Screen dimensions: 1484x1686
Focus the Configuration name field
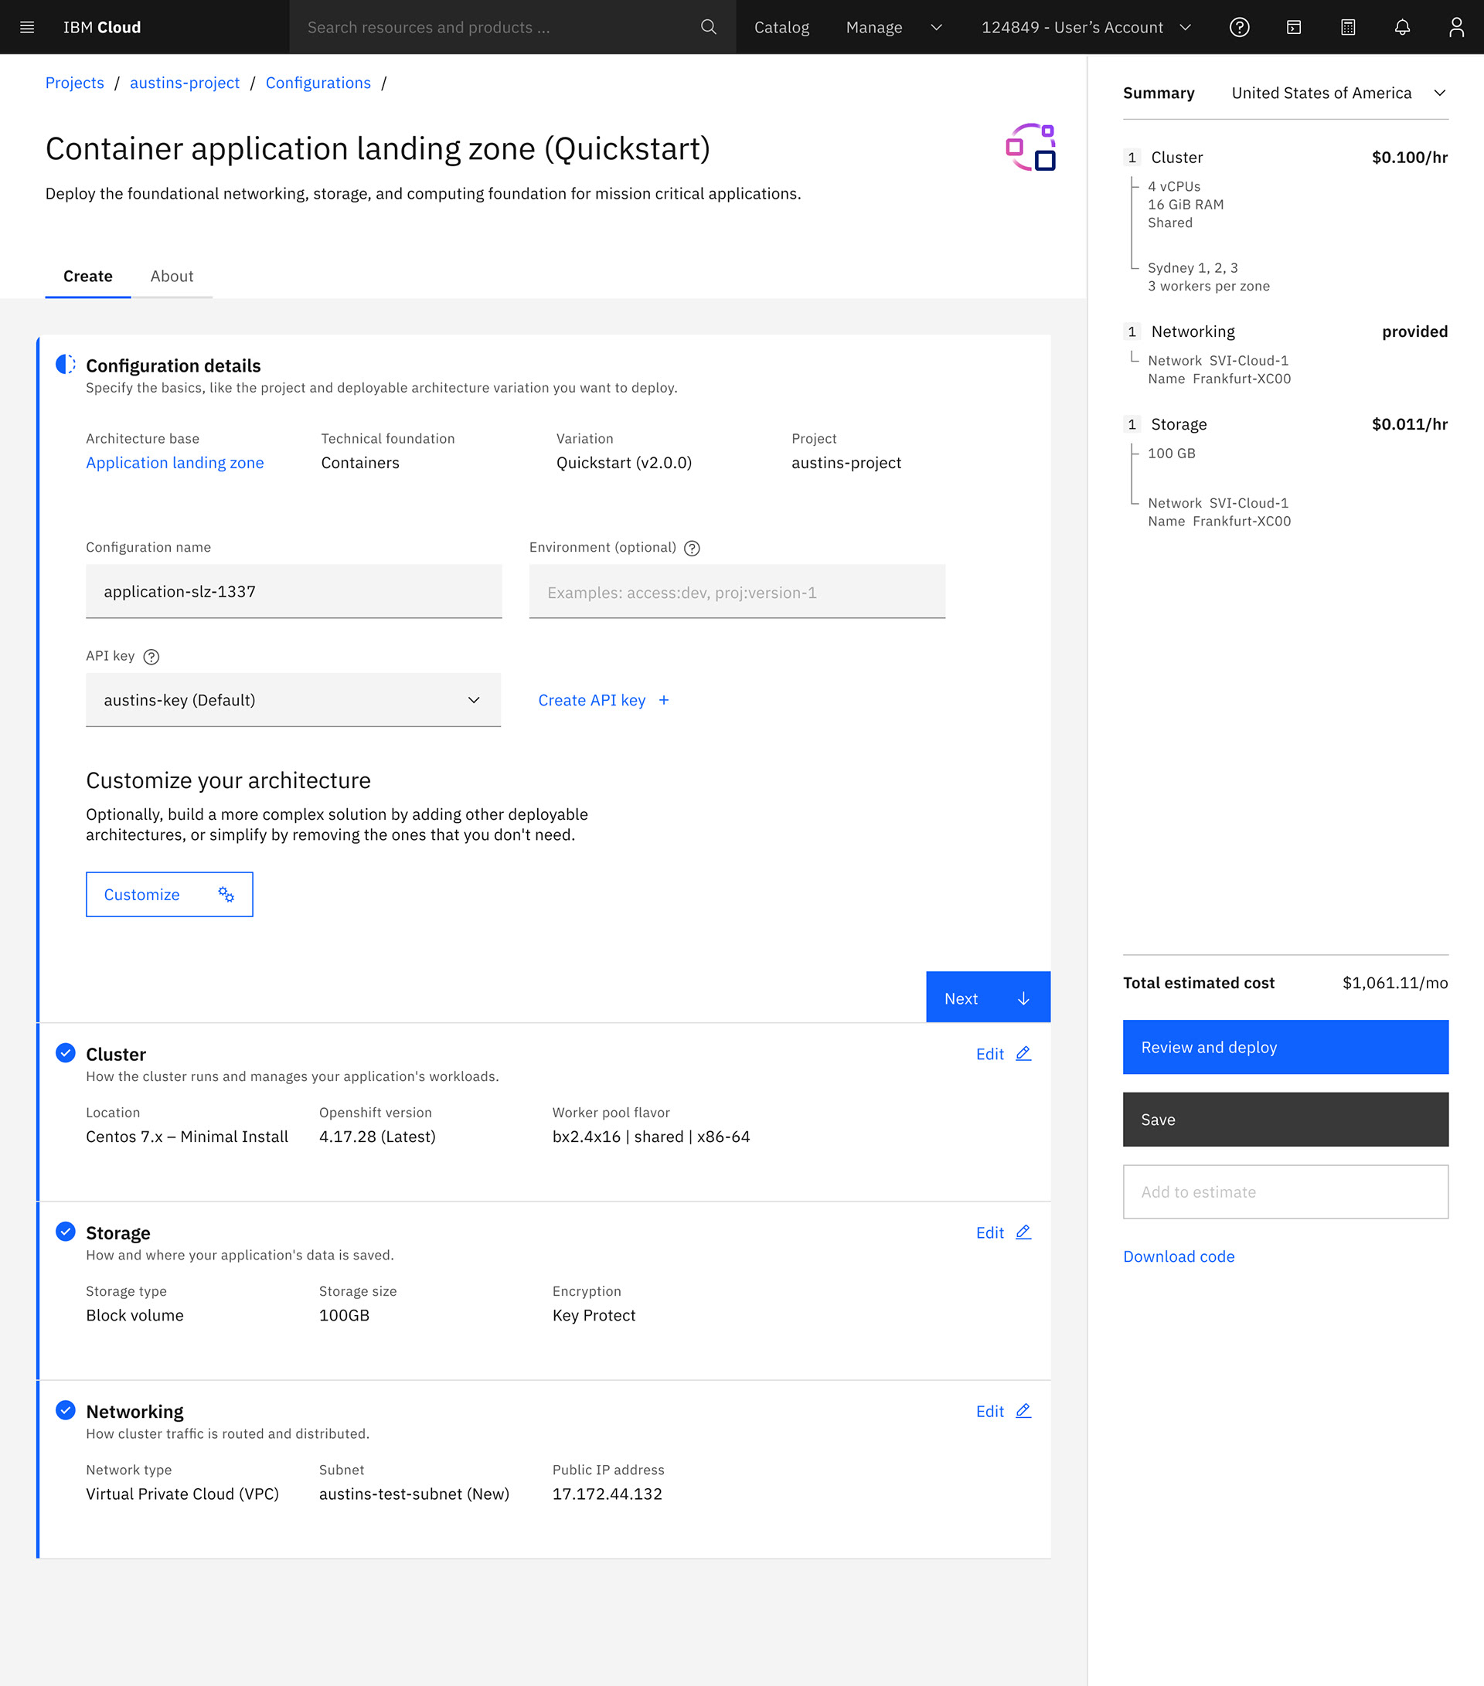(293, 591)
